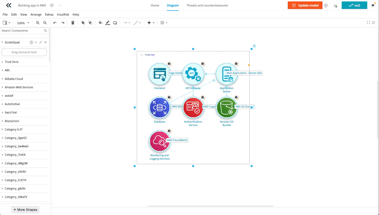
Task: Click the Update model button
Action: click(305, 5)
